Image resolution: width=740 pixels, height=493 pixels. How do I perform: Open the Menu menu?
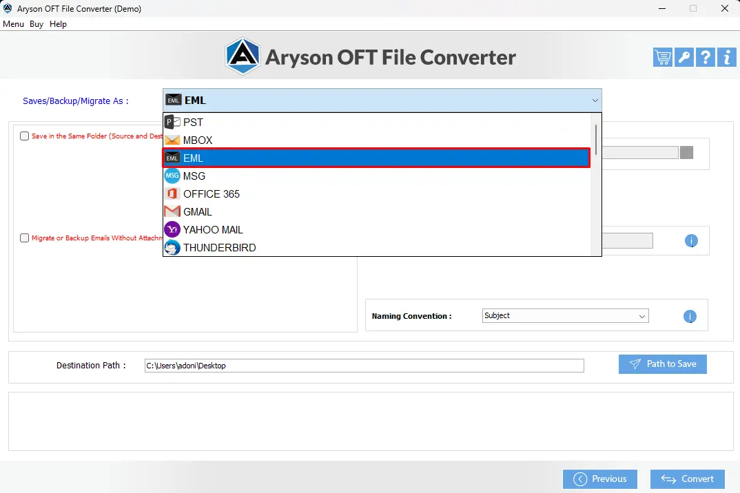(13, 24)
